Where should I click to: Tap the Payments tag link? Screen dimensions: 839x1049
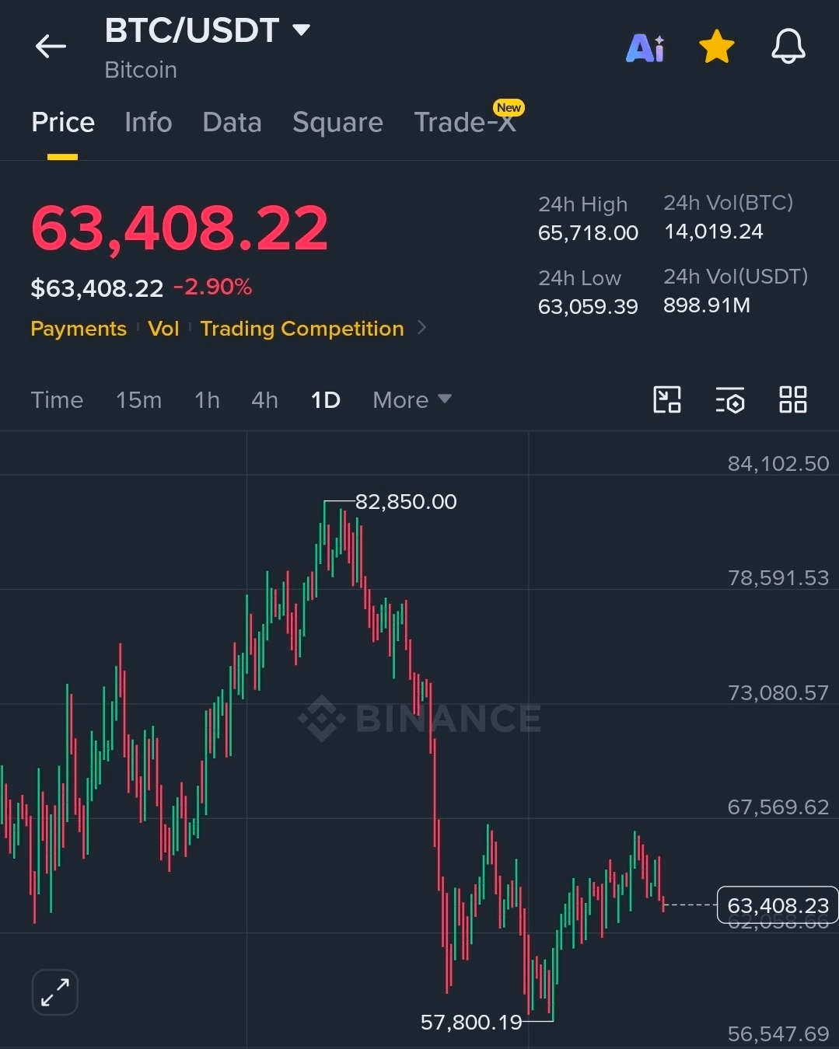coord(79,328)
